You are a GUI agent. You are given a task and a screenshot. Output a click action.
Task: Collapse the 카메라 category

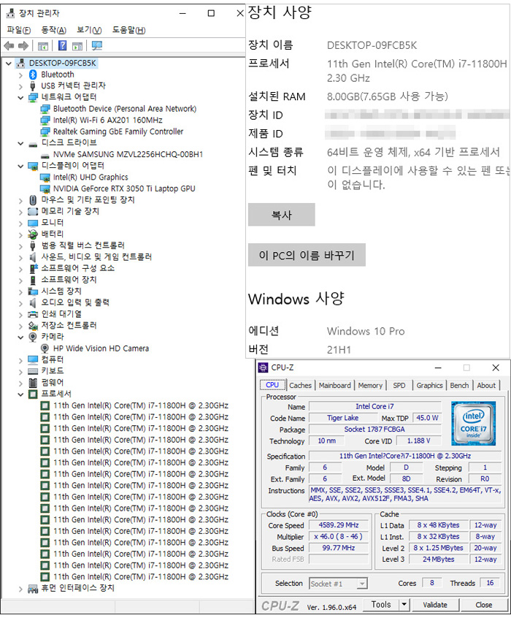tap(20, 337)
